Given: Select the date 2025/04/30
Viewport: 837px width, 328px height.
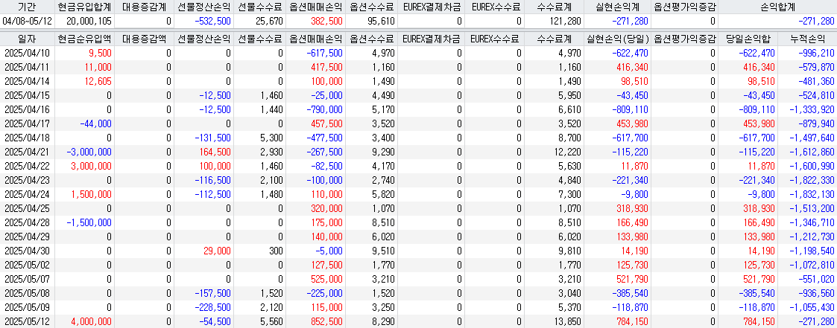Looking at the screenshot, I should (27, 250).
